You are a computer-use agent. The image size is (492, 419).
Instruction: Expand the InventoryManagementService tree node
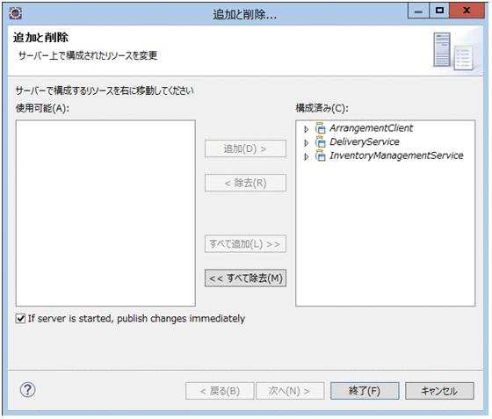coord(307,157)
